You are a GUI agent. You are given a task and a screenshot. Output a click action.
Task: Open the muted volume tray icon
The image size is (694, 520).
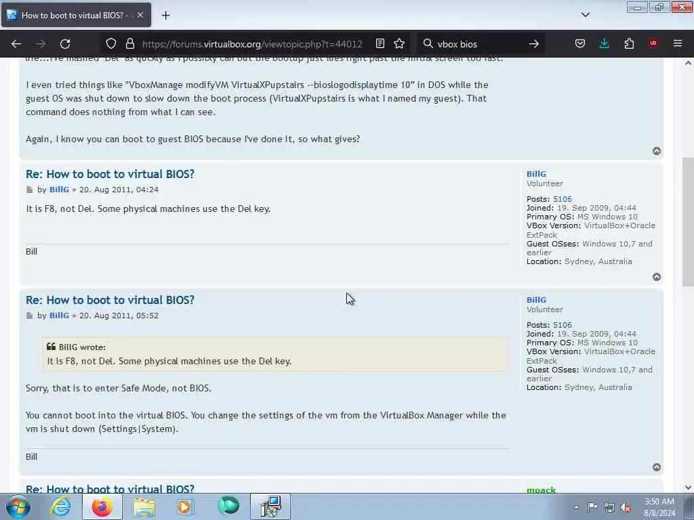pos(626,507)
